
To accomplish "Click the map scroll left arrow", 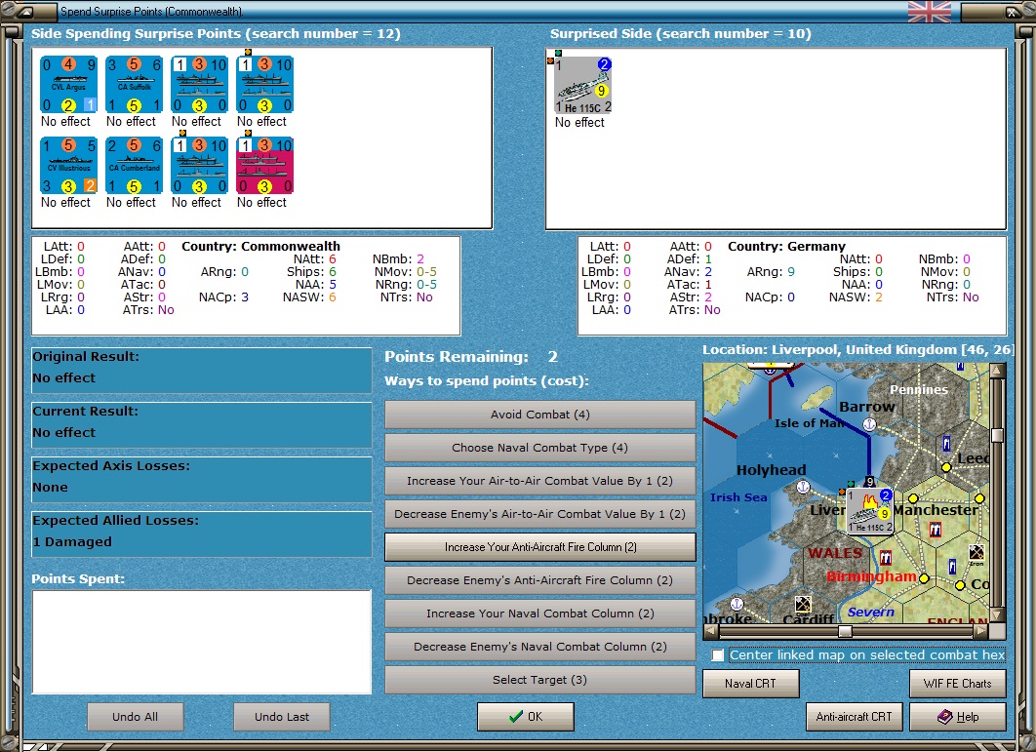I will point(711,631).
